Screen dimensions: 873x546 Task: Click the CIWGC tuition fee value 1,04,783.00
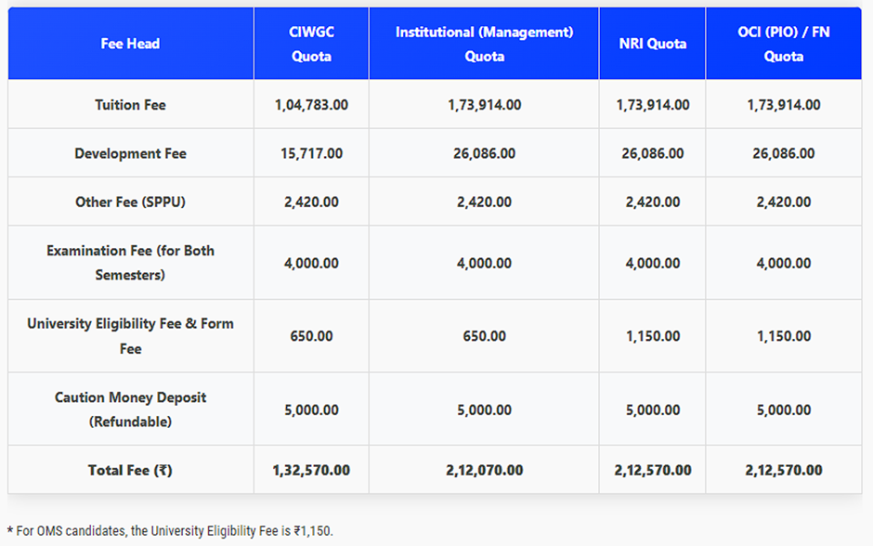(311, 105)
